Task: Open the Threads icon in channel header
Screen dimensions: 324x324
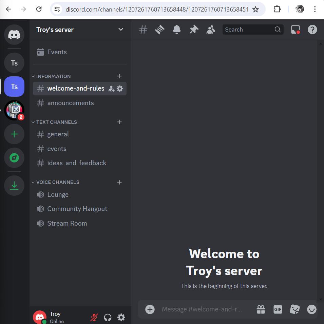Action: (x=160, y=30)
